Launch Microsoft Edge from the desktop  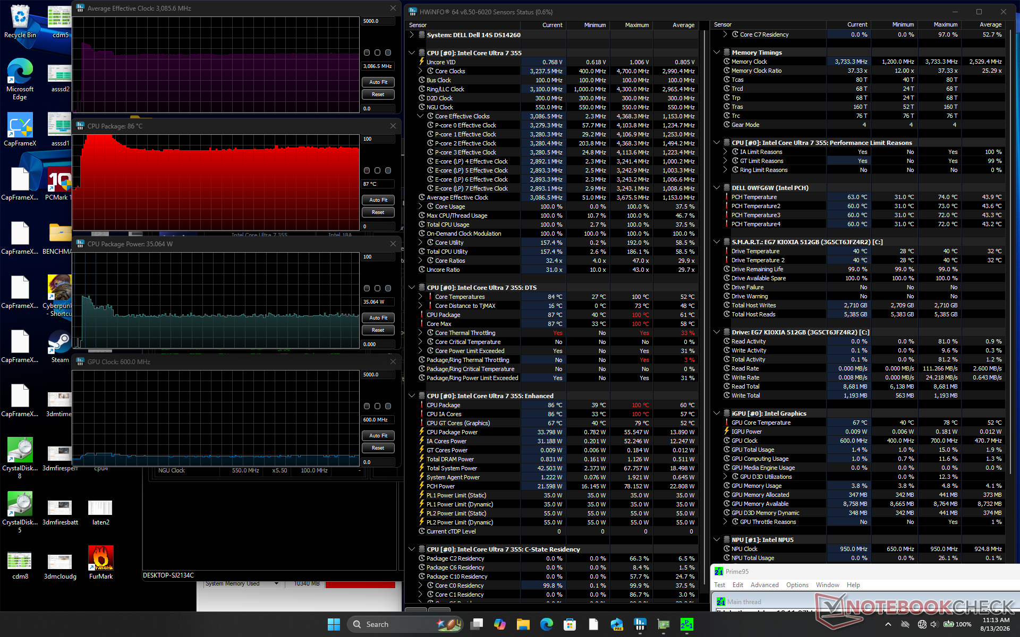point(20,79)
